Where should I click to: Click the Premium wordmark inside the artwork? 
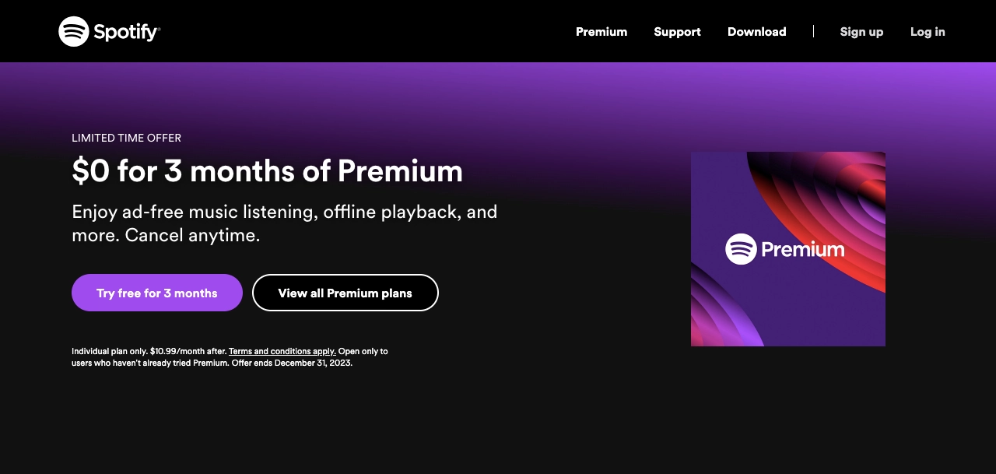tap(801, 249)
